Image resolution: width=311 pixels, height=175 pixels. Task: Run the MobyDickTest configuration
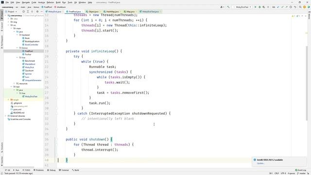(255, 7)
